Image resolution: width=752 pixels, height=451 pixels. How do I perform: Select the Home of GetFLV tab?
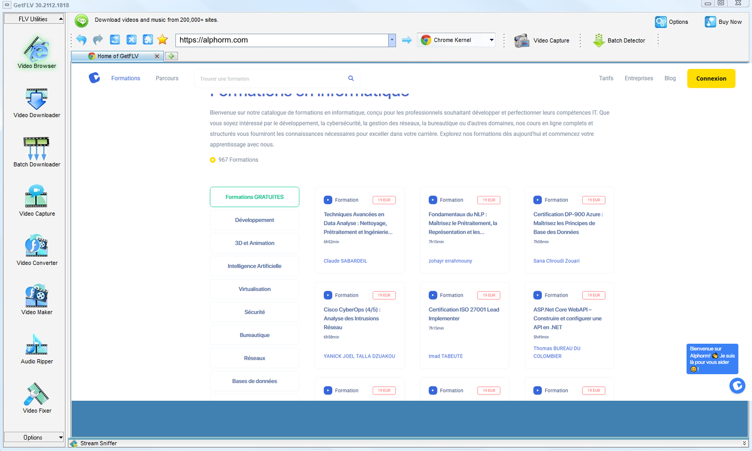pos(118,56)
